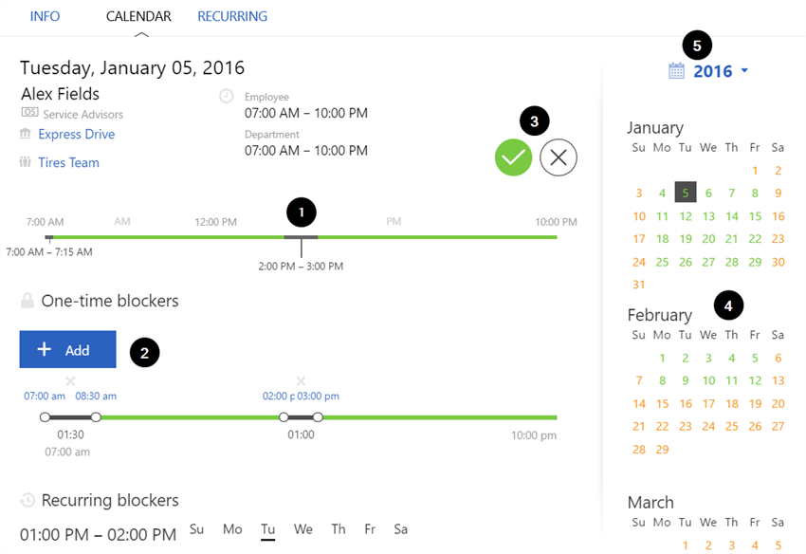
Task: Click the lock icon by One-time blockers
Action: coord(27,301)
